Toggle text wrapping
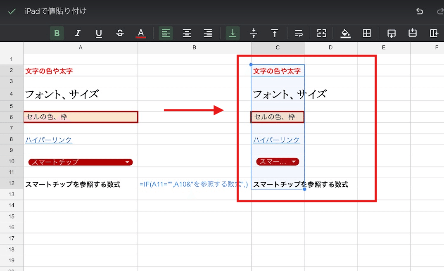Viewport: 444px width, 271px height. (299, 33)
